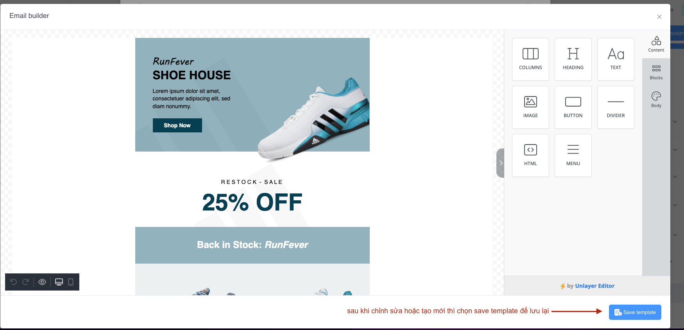This screenshot has width=684, height=330.
Task: Open the Content tab
Action: coord(656,44)
